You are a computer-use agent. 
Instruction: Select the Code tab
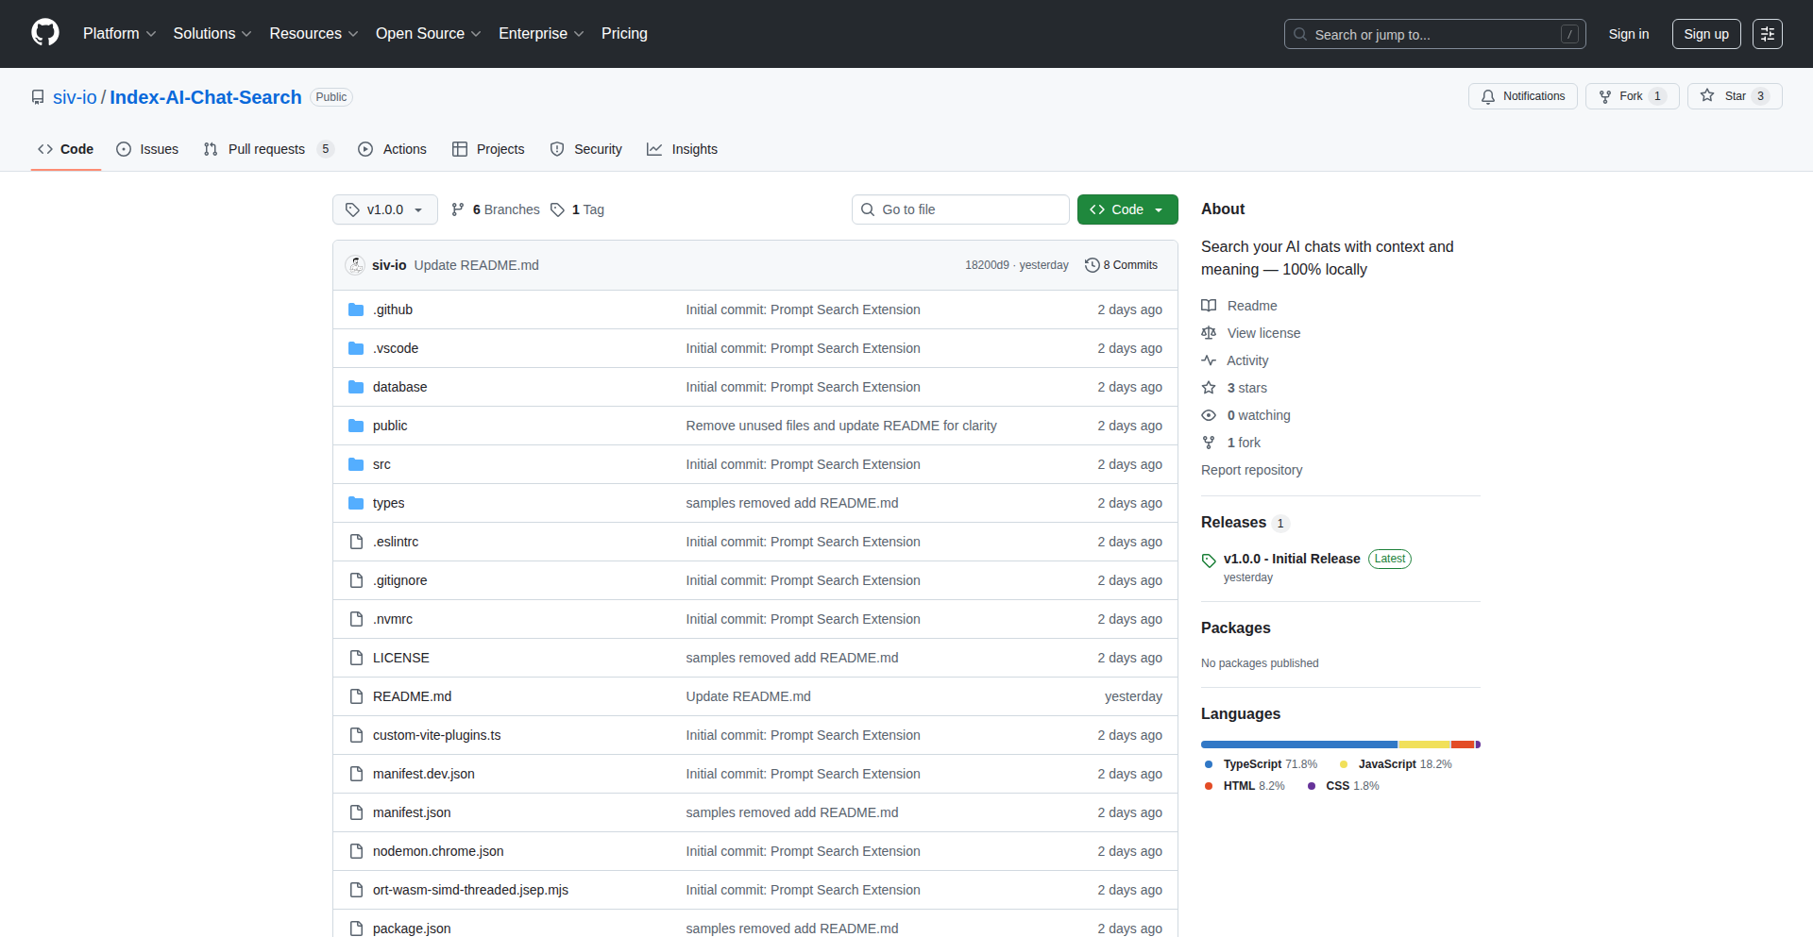[x=66, y=149]
